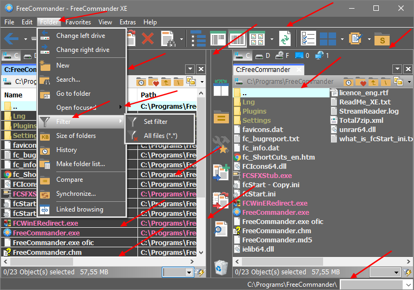Click the green Refresh arrows file icon

coord(285,39)
